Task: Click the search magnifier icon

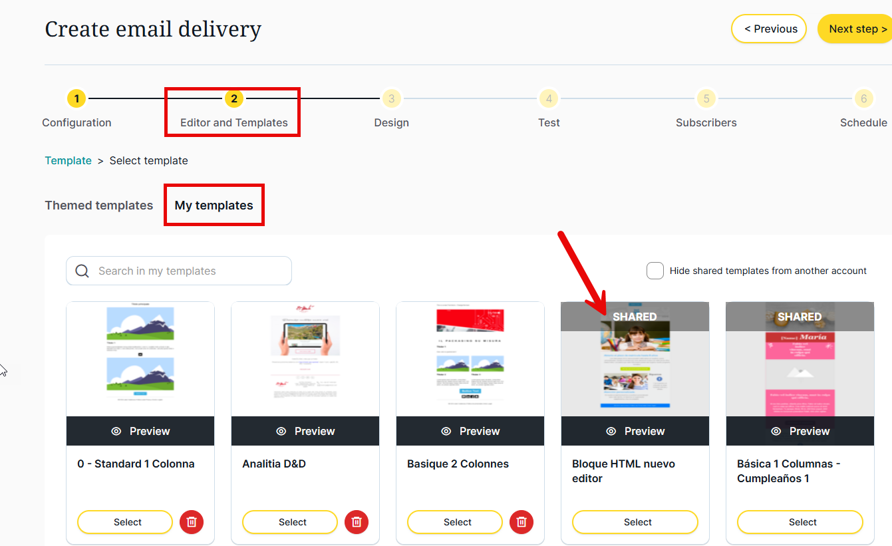Action: point(82,271)
